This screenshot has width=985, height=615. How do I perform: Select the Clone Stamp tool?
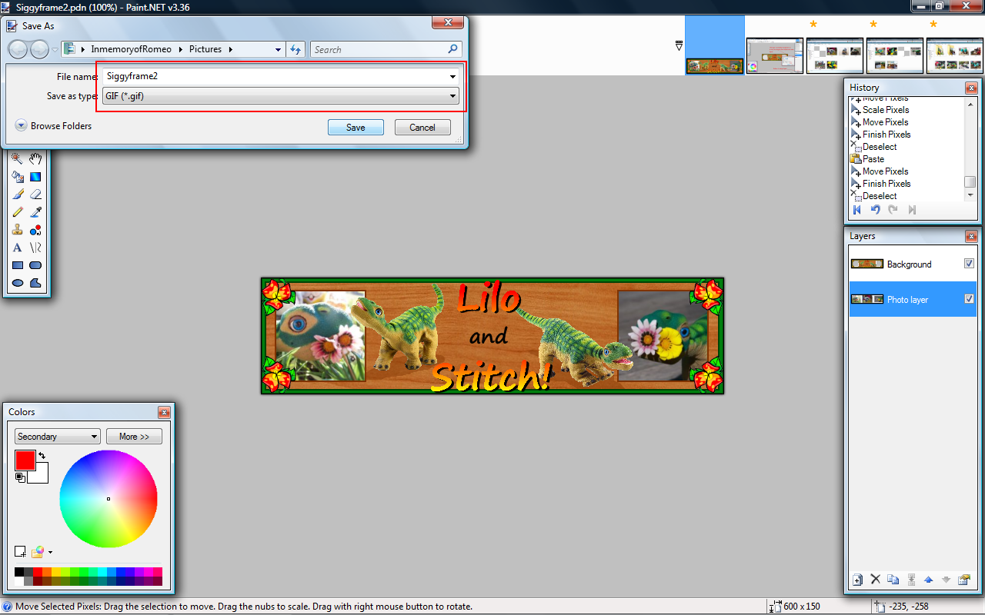click(17, 230)
